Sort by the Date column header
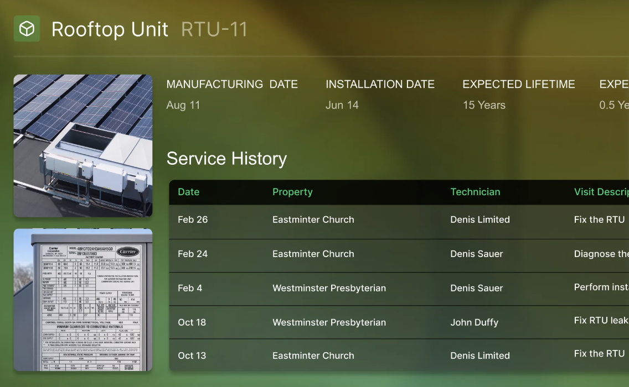The image size is (629, 387). (x=189, y=192)
